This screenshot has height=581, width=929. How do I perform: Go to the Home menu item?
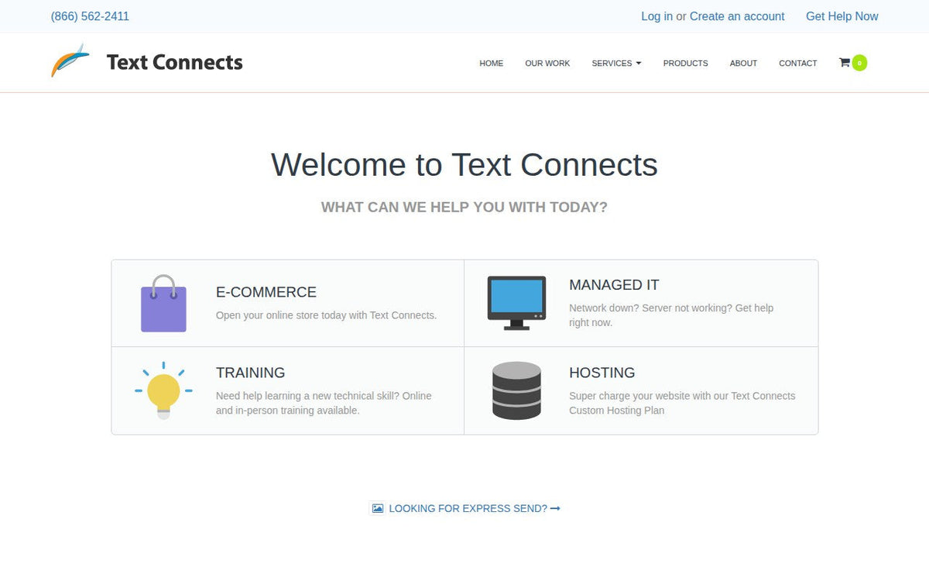coord(491,64)
